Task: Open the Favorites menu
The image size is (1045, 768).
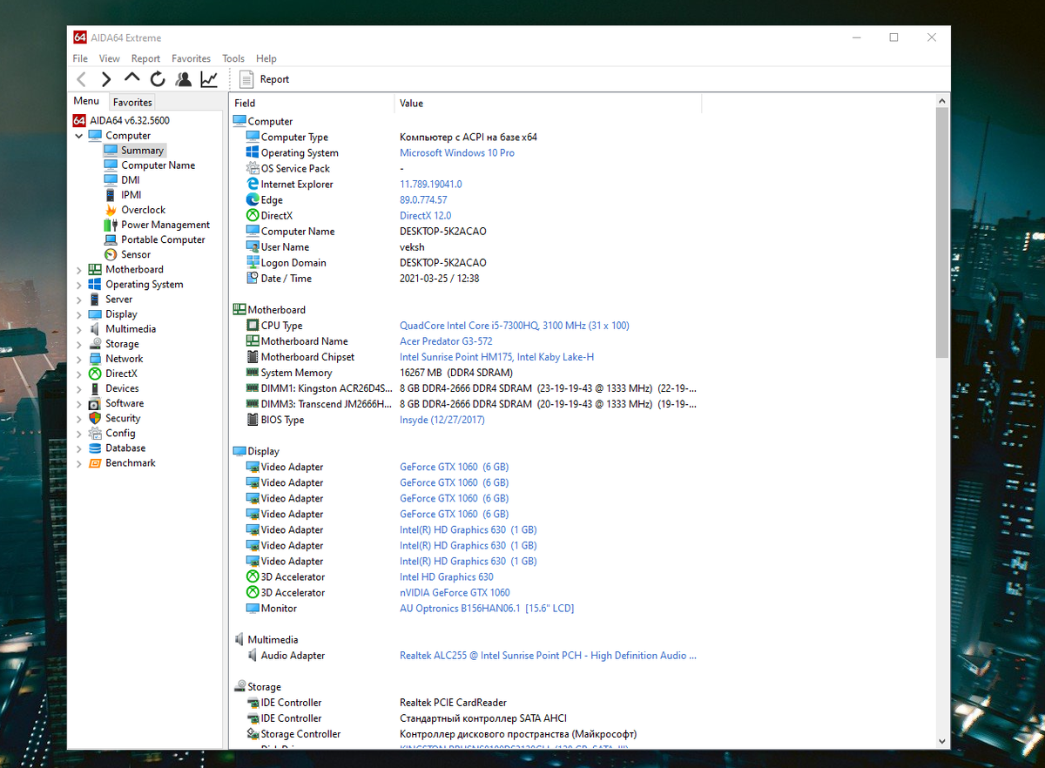Action: [x=191, y=58]
